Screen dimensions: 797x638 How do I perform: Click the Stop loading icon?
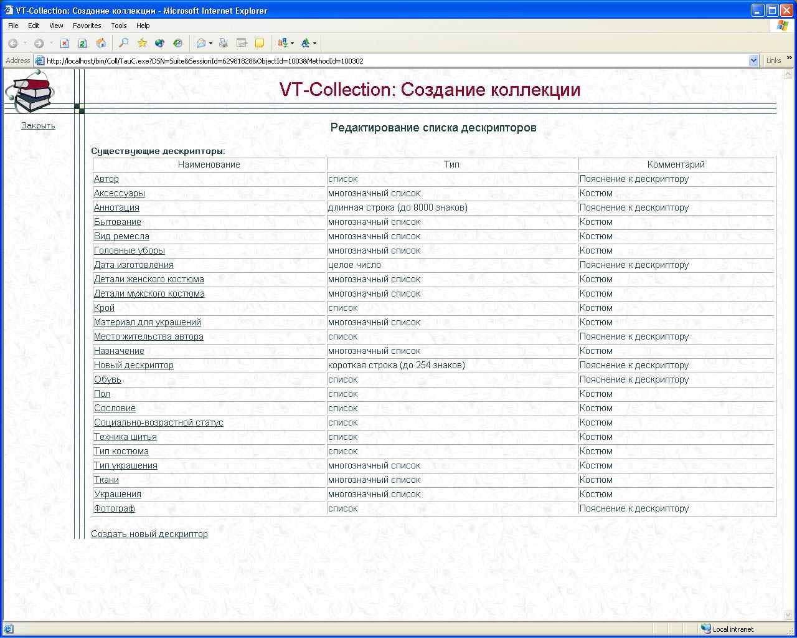click(x=64, y=43)
